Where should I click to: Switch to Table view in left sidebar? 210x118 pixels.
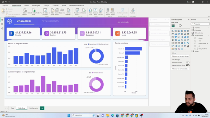(x=2, y=24)
